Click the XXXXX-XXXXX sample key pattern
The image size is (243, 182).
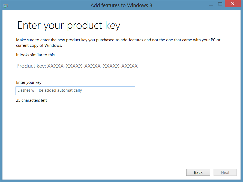[92, 66]
